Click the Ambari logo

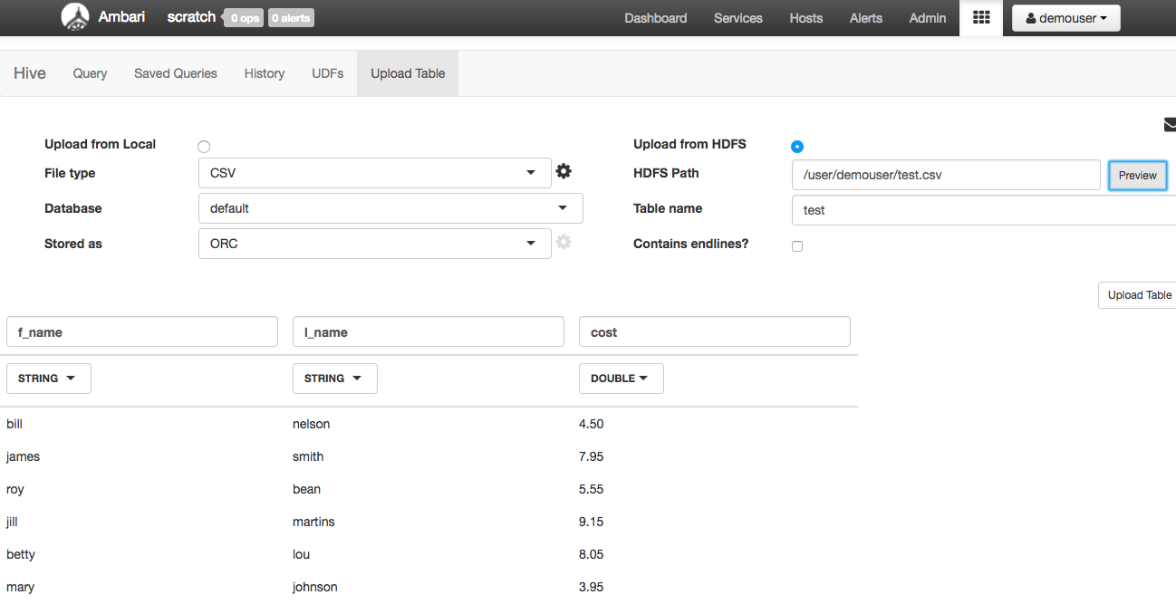(75, 17)
